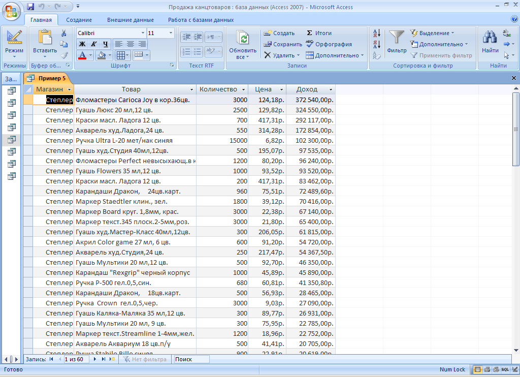Save using the quick access floppy icon
The width and height of the screenshot is (520, 377).
coord(30,6)
